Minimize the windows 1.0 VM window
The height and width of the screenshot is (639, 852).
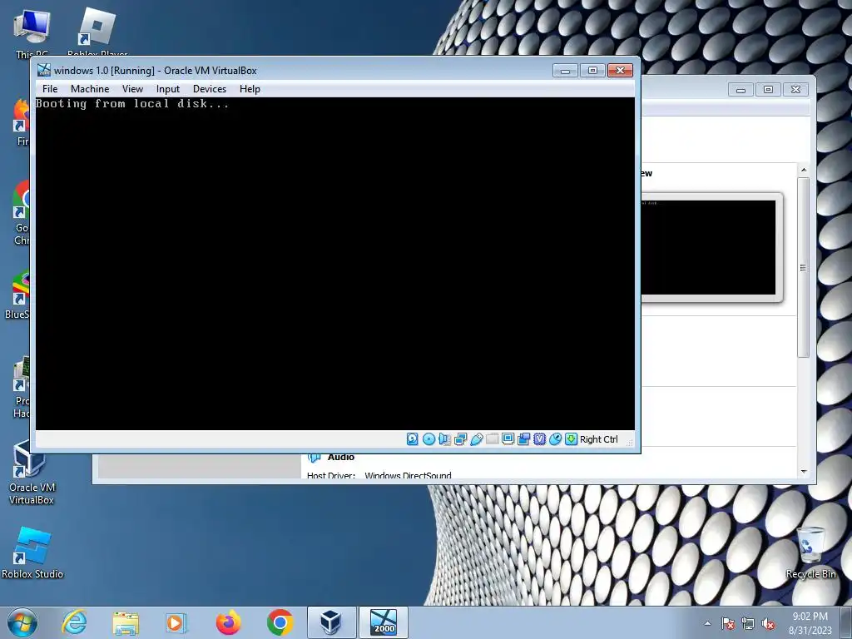coord(565,71)
